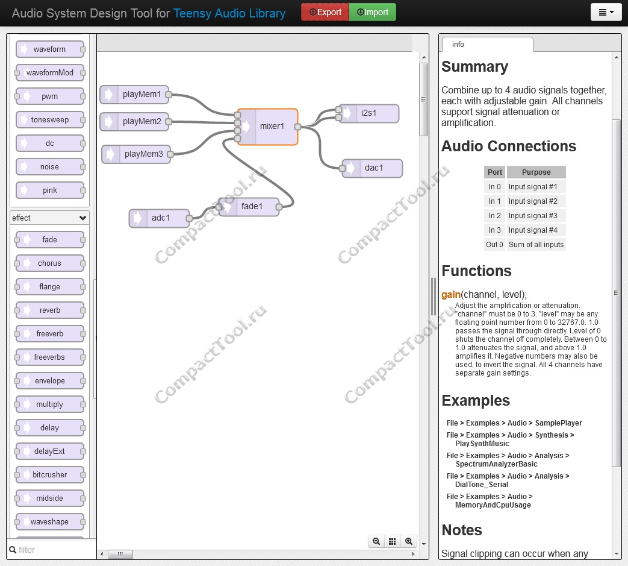Click the info panel scroll-down arrow
This screenshot has width=628, height=566.
tap(616, 554)
